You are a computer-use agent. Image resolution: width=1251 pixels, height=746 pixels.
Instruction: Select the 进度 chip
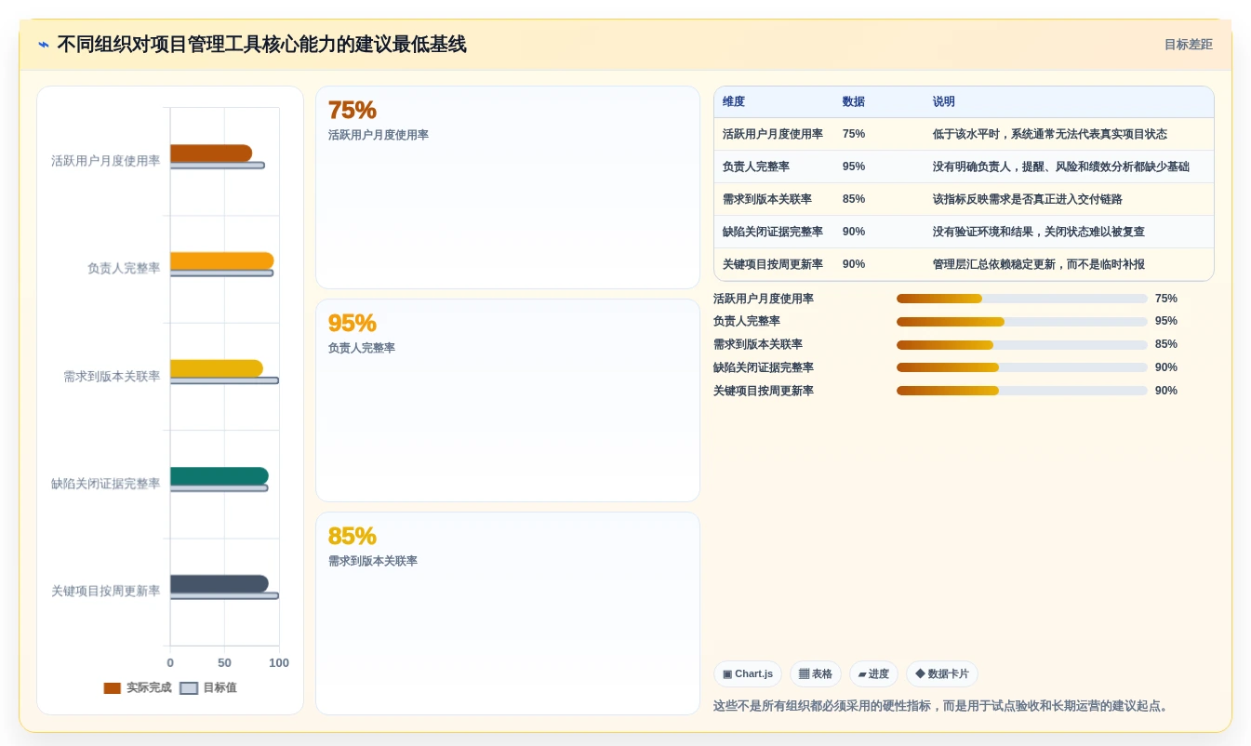point(873,674)
